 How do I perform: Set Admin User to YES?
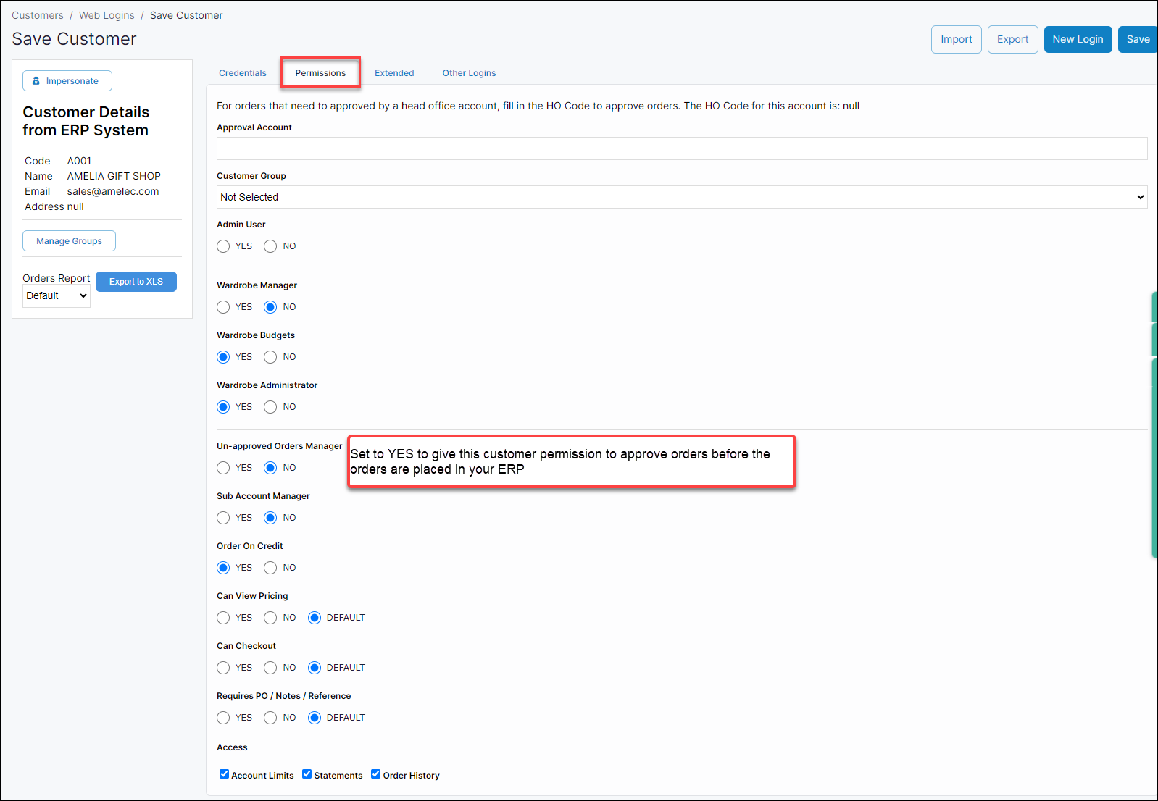[x=223, y=246]
